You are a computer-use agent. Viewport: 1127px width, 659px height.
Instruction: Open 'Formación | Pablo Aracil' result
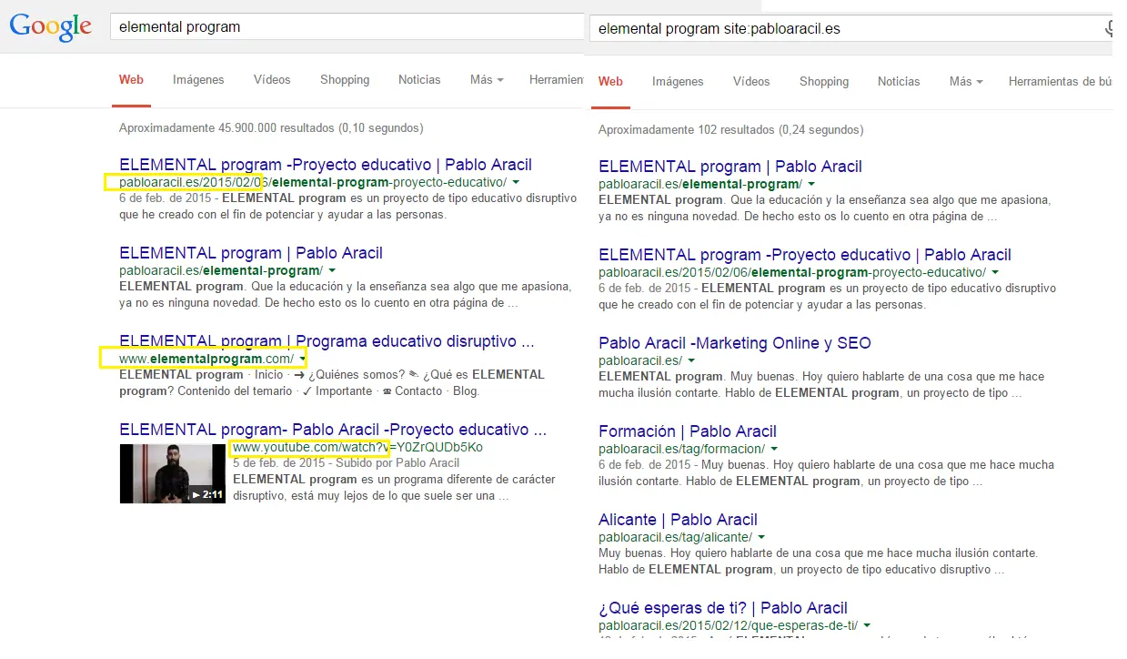tap(688, 431)
